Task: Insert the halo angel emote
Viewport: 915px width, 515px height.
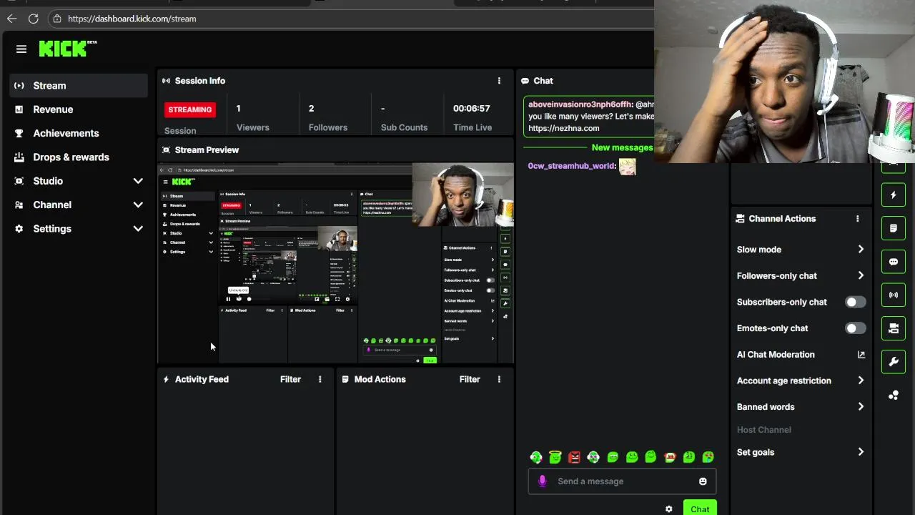Action: [555, 456]
